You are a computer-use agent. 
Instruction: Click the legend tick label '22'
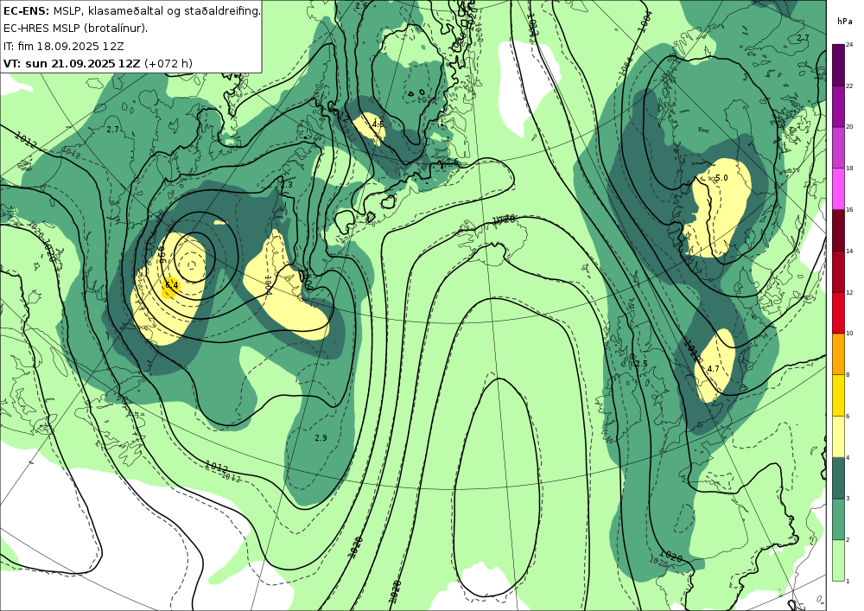(849, 86)
